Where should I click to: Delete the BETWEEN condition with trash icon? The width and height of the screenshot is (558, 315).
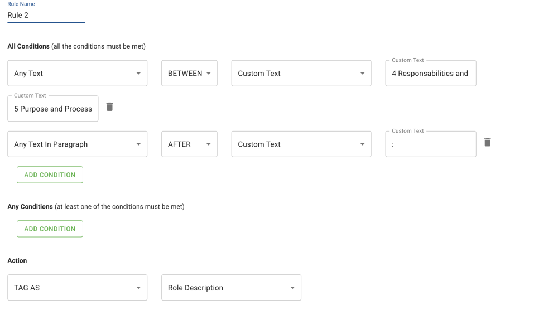(109, 106)
